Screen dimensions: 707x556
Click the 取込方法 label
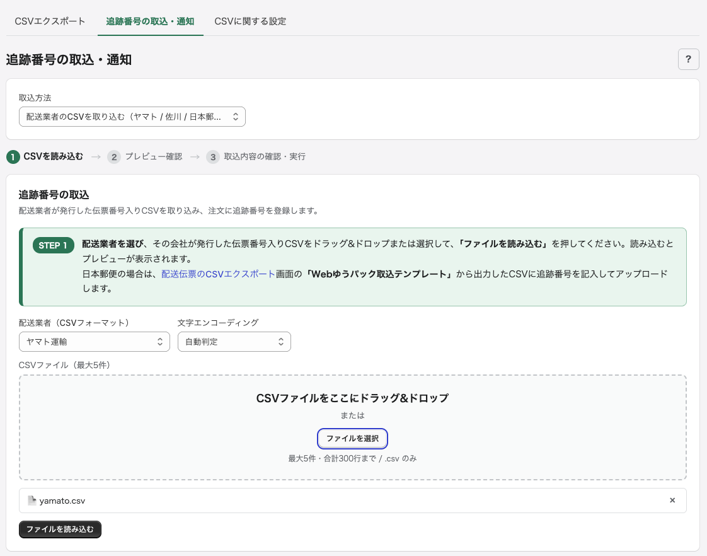[35, 98]
